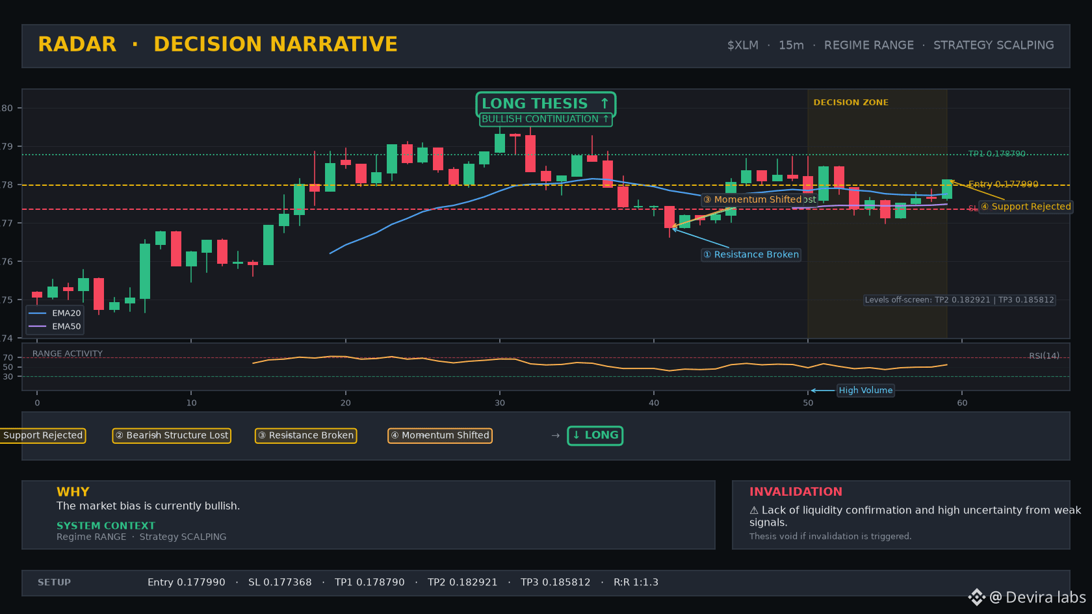Click the Devira labs logo icon

coord(976,597)
